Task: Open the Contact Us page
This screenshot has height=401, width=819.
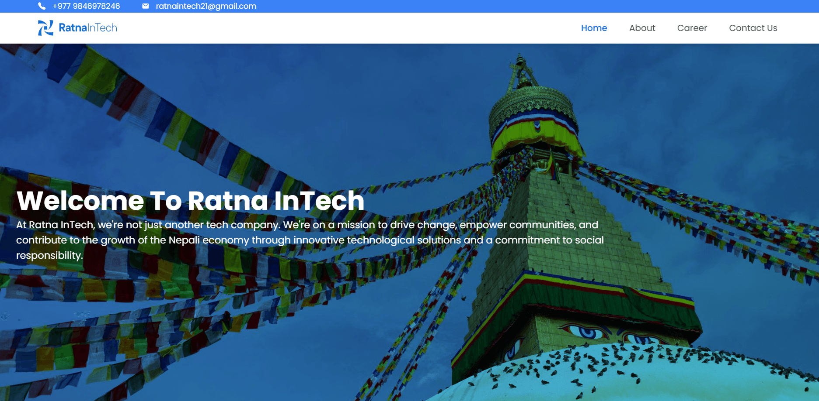Action: 753,28
